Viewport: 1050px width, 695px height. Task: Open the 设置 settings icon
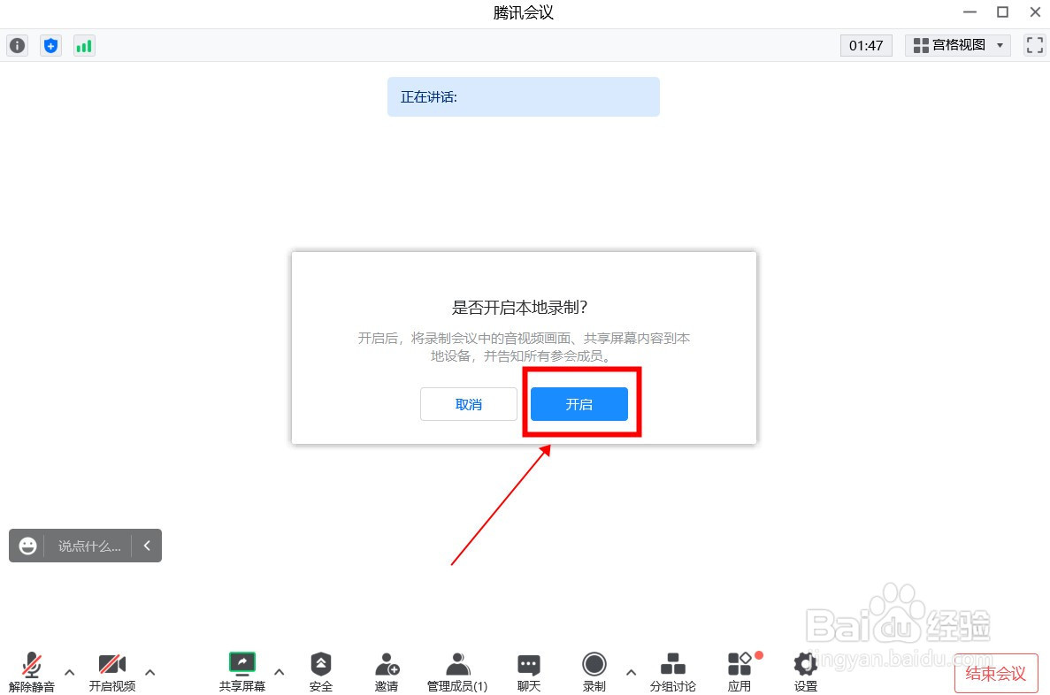804,671
